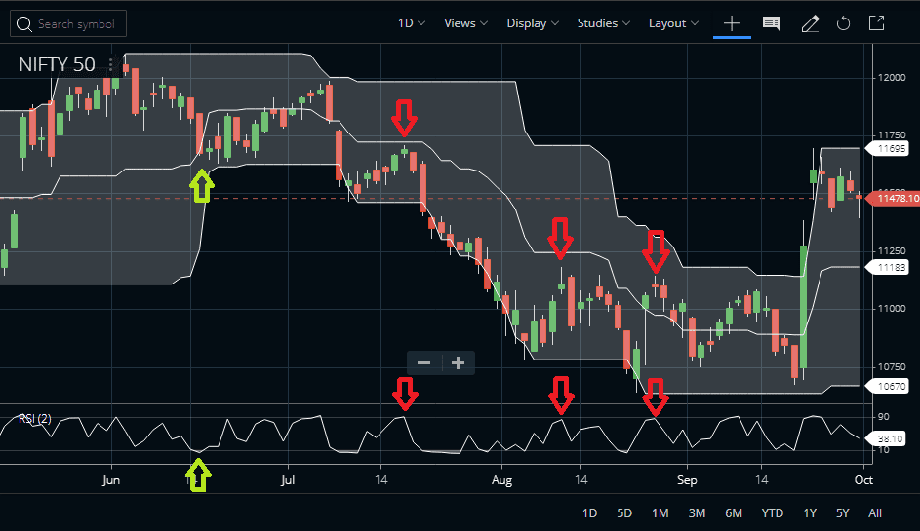Screen dimensions: 920x531
Task: Click the 10670 lower band price tag
Action: pos(889,386)
